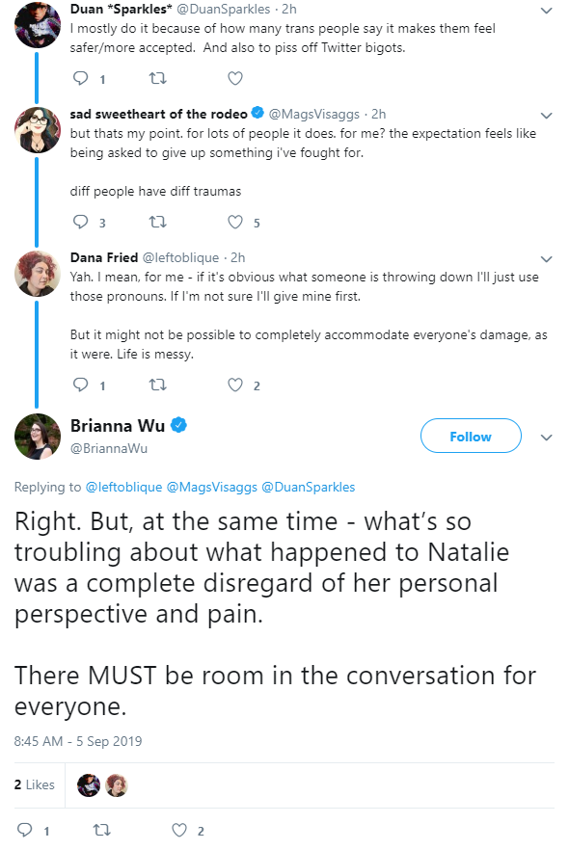Like Dana Fried's tweet
The width and height of the screenshot is (569, 850).
(235, 385)
